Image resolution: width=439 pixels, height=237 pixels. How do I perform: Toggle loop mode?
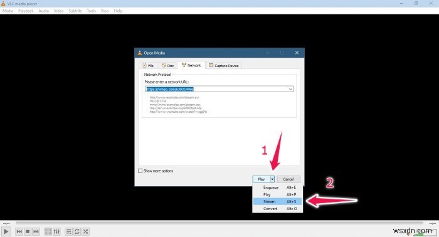(x=77, y=231)
